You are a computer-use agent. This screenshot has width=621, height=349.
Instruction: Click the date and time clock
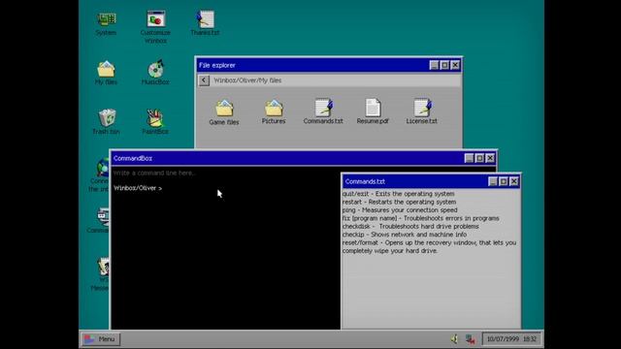pyautogui.click(x=511, y=339)
